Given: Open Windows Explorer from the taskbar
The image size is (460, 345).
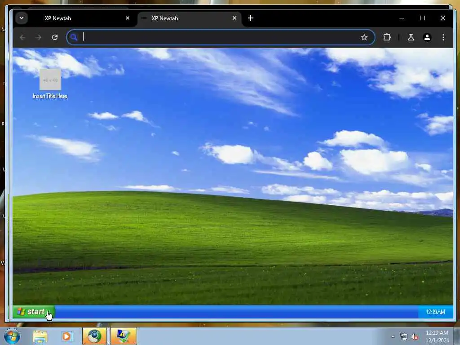Looking at the screenshot, I should (40, 336).
